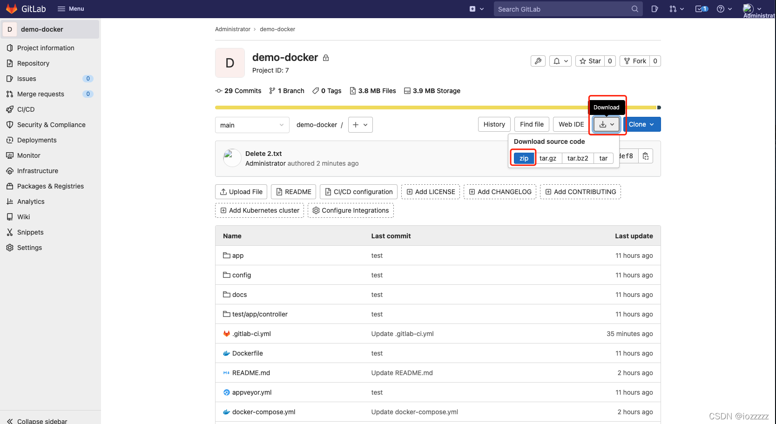Click the wrench request access icon button

tap(538, 61)
